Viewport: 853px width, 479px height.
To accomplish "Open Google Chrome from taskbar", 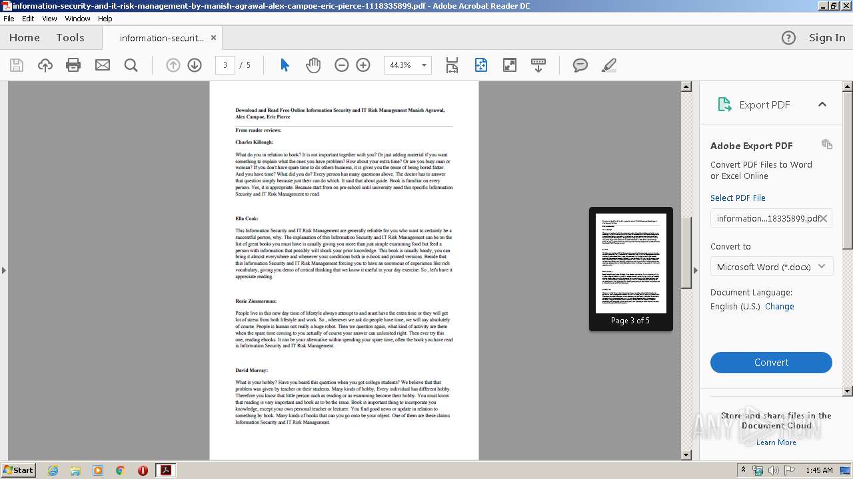I will point(120,470).
